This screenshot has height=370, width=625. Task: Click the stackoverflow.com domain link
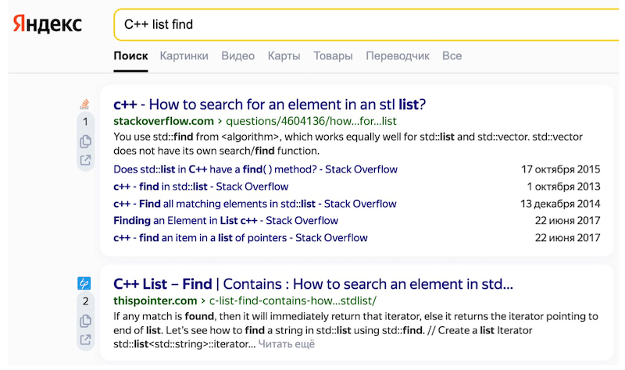click(163, 121)
